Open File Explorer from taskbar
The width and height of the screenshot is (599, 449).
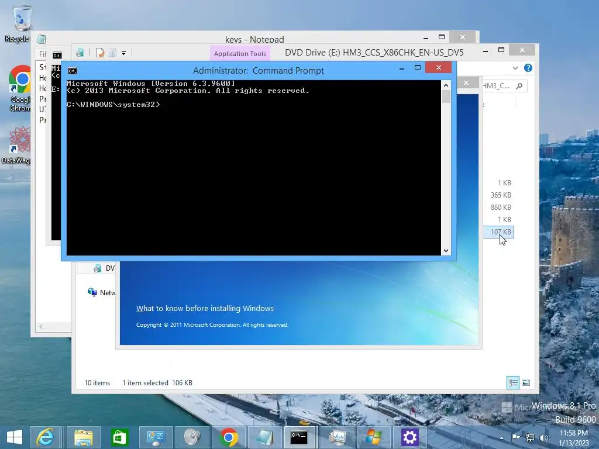pos(84,437)
